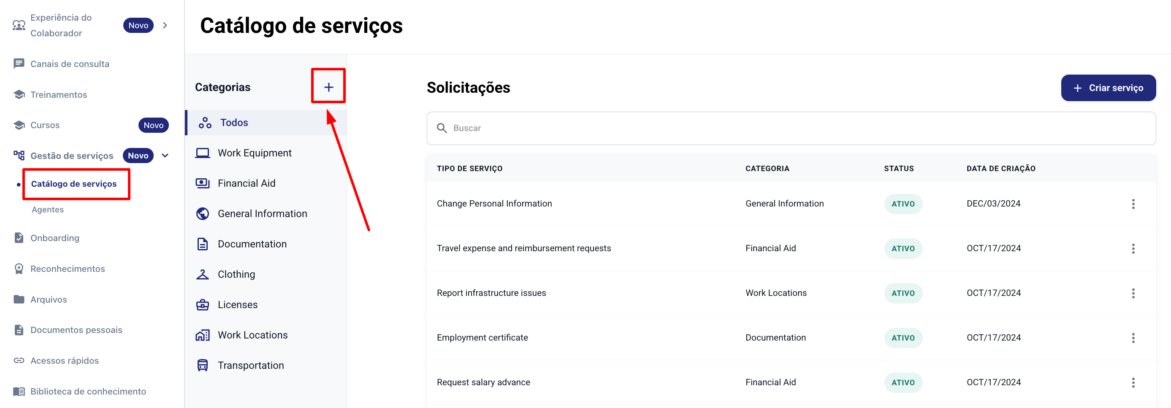This screenshot has height=408, width=1171.
Task: Click the Criar serviço button
Action: coord(1108,88)
